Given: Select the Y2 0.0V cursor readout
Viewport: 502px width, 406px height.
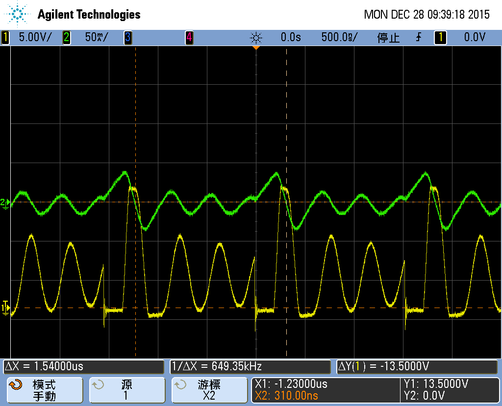Looking at the screenshot, I should coord(424,396).
